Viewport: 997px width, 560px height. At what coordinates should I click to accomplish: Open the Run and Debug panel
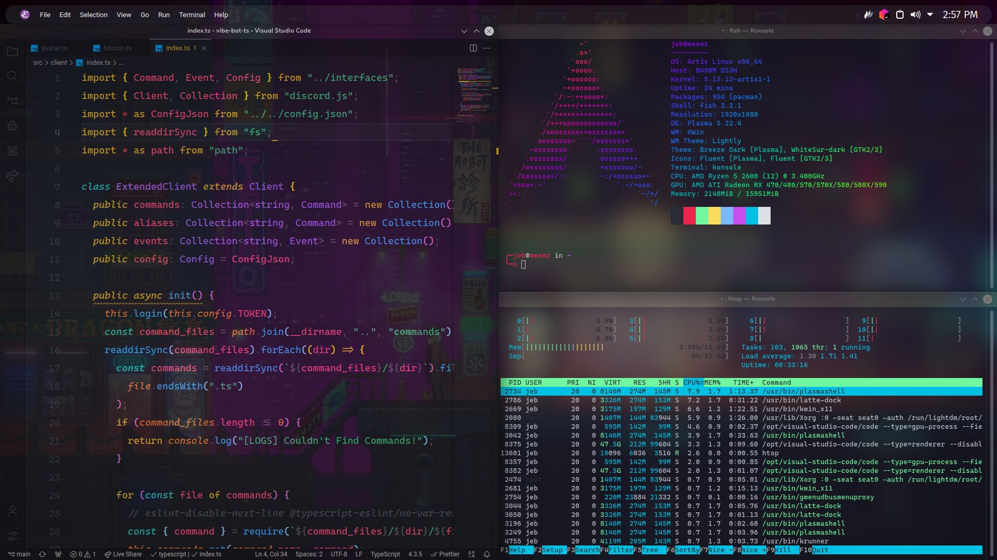click(x=12, y=126)
